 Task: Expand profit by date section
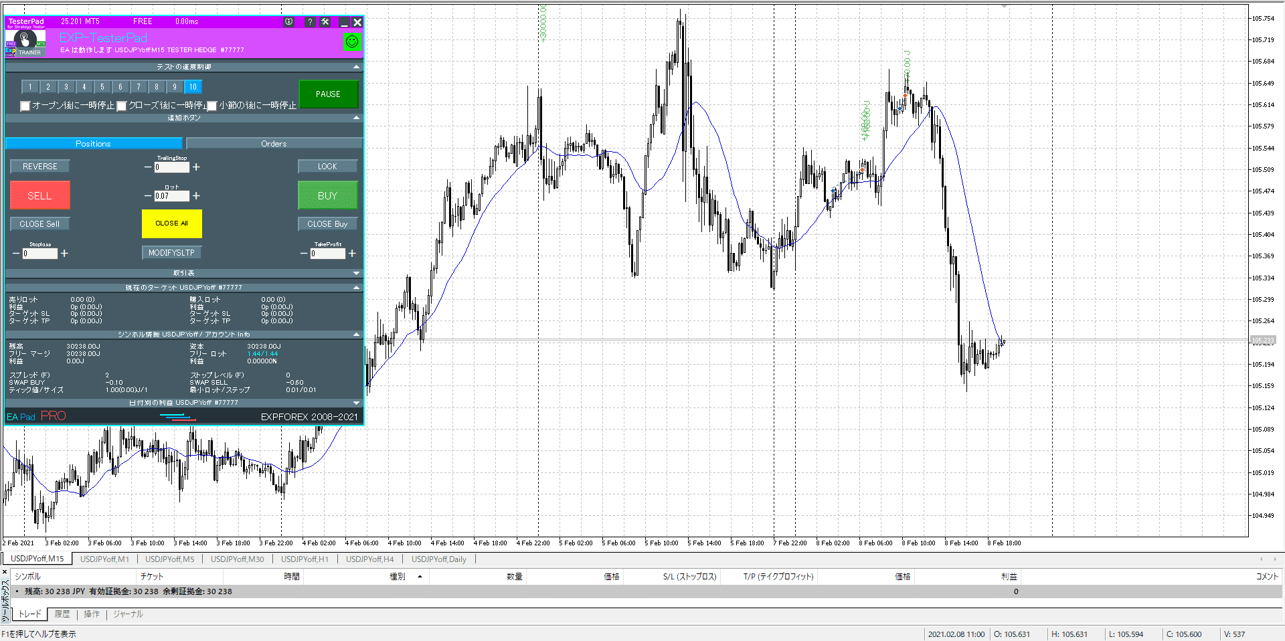tap(356, 403)
